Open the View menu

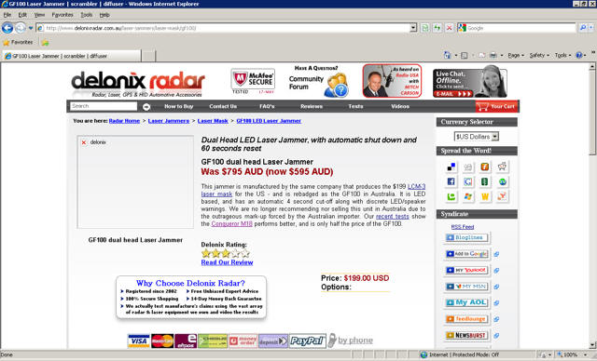click(x=39, y=15)
